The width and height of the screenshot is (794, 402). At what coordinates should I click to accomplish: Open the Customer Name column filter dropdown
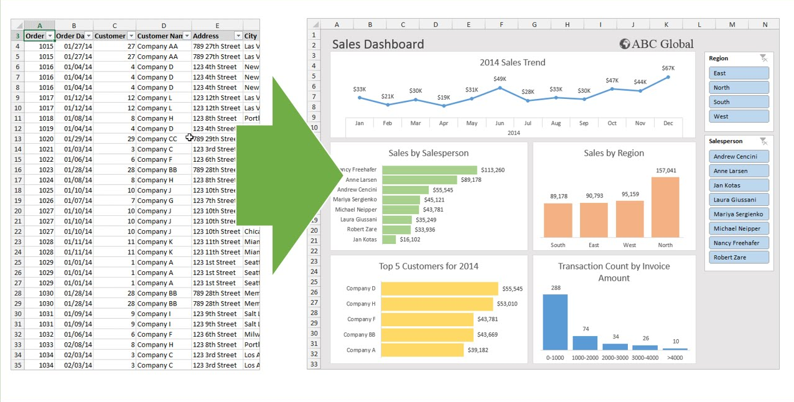187,36
